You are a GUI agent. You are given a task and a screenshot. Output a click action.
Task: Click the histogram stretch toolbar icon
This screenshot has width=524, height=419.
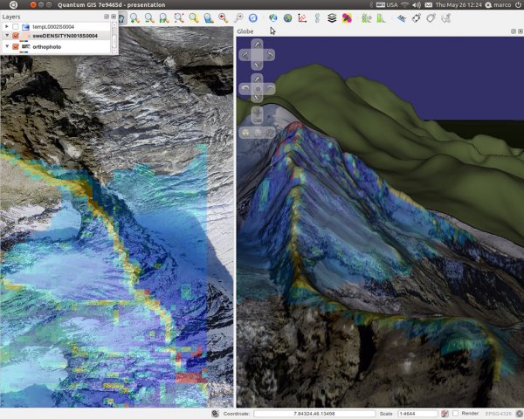(382, 18)
